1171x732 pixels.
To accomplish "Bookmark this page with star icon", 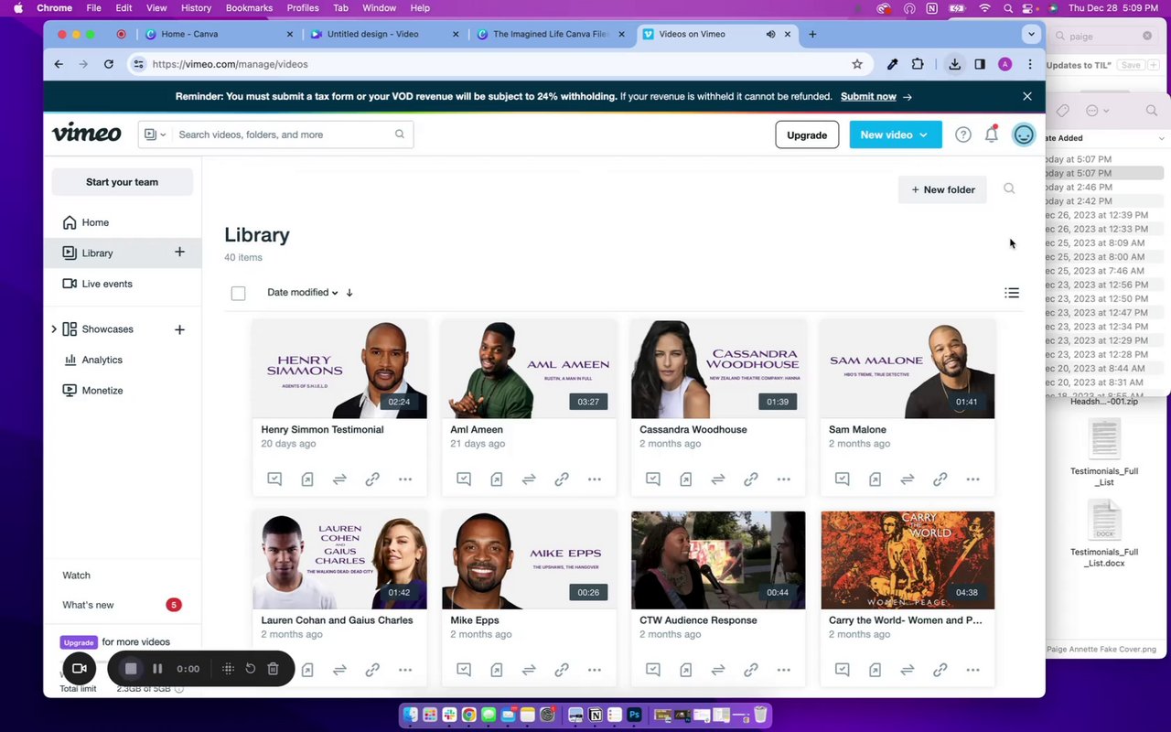I will point(857,64).
